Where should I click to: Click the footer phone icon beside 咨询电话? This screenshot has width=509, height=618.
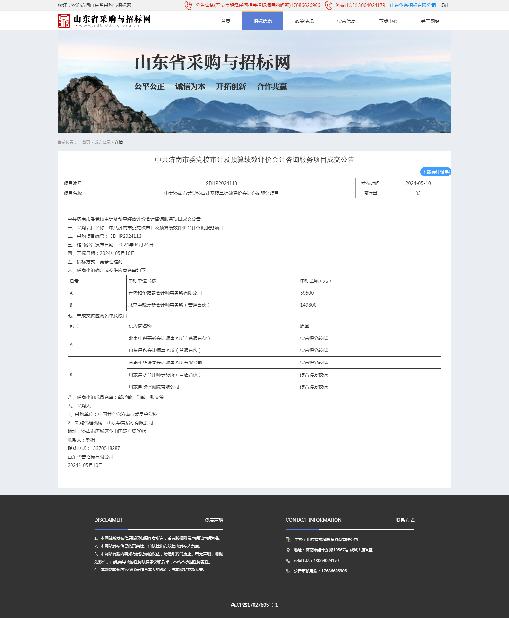[288, 561]
